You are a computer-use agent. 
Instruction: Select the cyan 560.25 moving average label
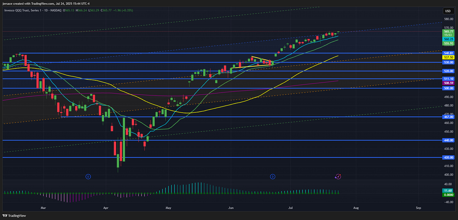[x=448, y=39]
